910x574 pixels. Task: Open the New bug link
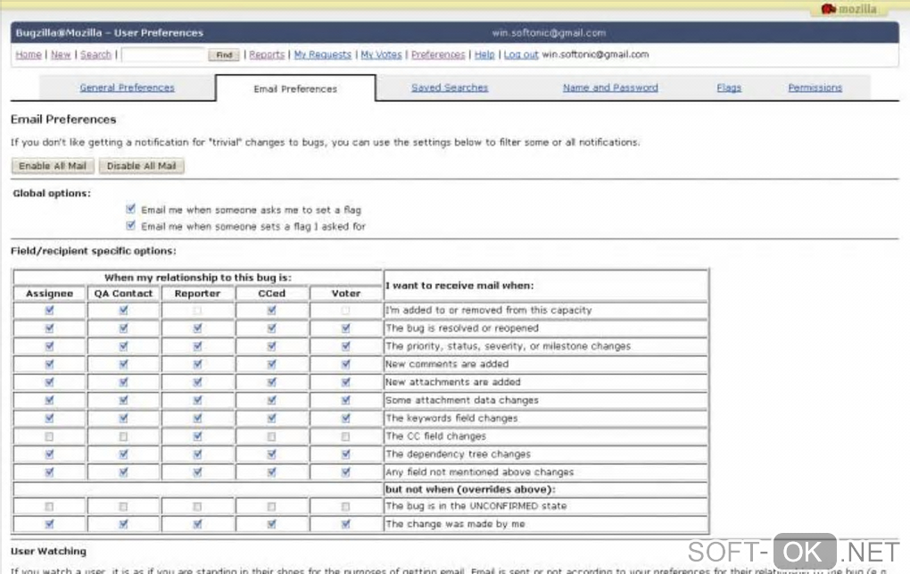pos(61,54)
